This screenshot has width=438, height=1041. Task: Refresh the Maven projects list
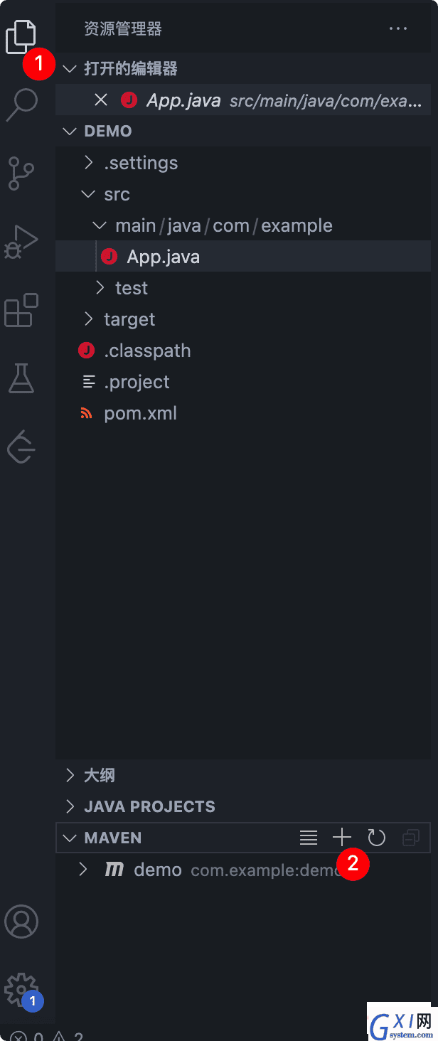[x=376, y=838]
